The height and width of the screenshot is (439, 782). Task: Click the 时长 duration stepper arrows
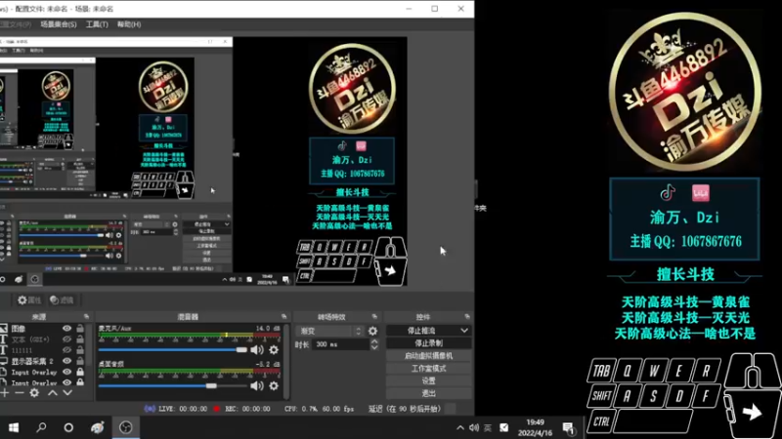[x=374, y=344]
